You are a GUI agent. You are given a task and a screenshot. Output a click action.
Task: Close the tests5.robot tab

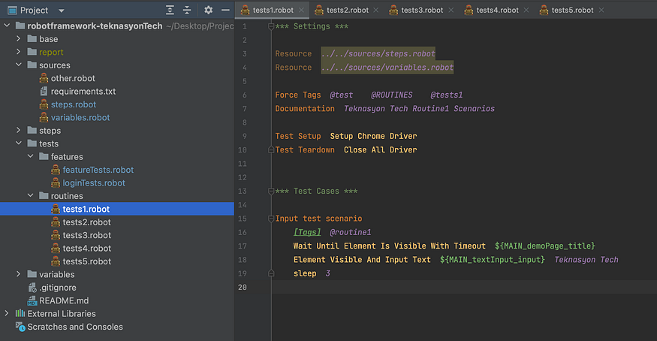tap(601, 10)
